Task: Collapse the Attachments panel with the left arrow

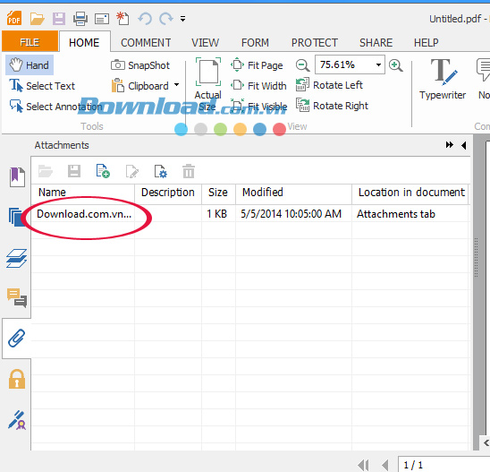Action: pyautogui.click(x=464, y=145)
